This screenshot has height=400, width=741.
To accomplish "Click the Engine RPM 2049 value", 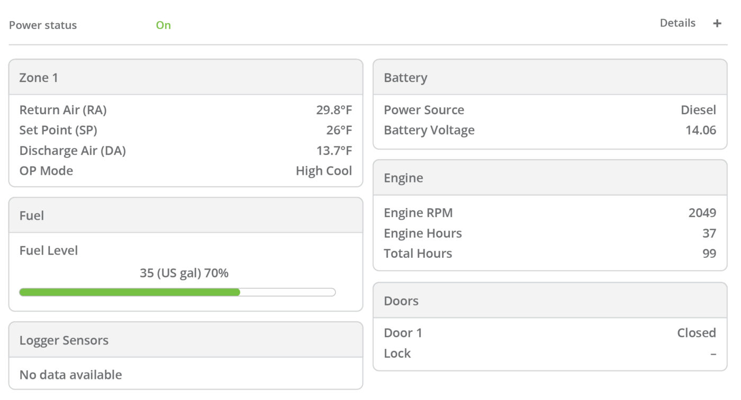I will tap(702, 213).
